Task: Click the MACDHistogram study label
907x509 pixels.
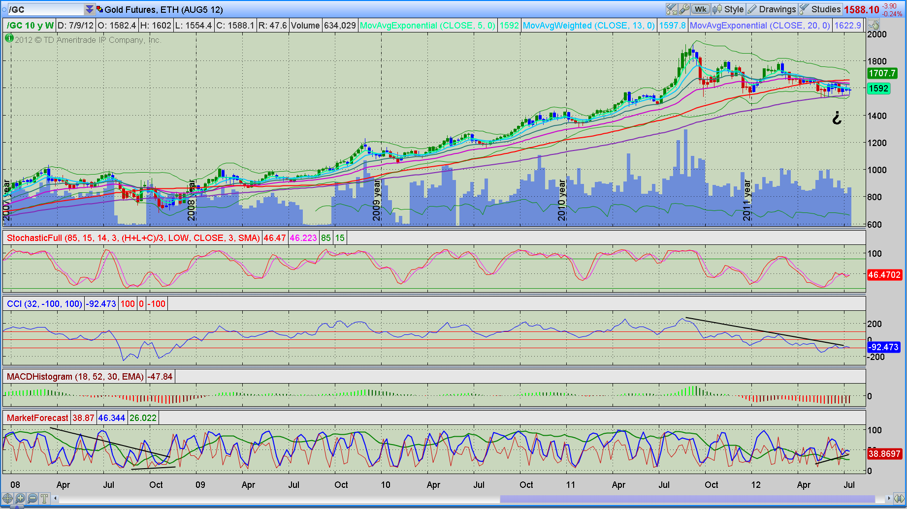Action: pyautogui.click(x=75, y=377)
